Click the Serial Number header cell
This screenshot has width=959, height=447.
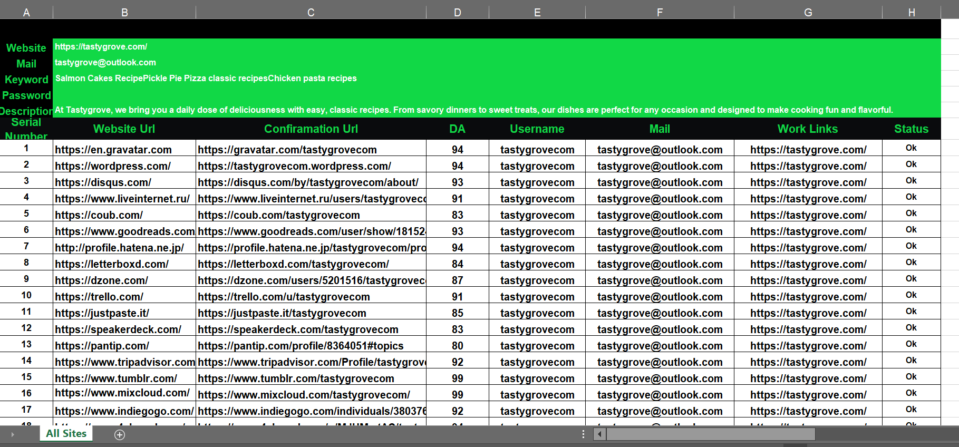[26, 129]
